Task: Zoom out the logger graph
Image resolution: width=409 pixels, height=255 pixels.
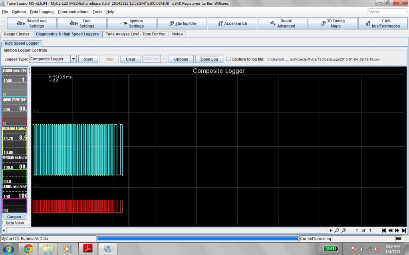Action: [x=337, y=230]
